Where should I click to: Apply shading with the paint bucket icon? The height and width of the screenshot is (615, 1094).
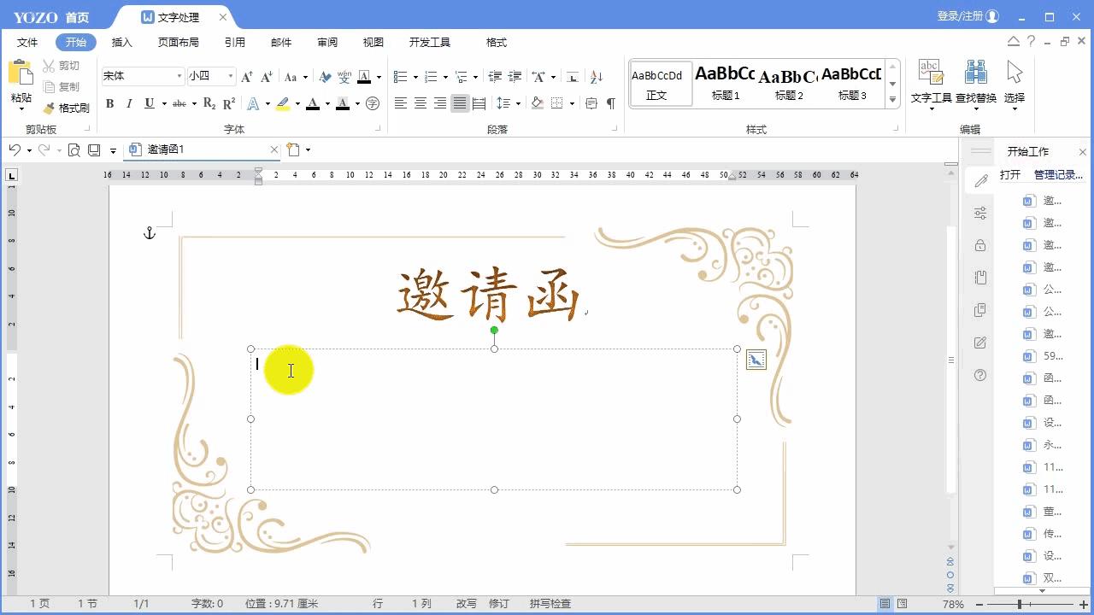[x=537, y=102]
